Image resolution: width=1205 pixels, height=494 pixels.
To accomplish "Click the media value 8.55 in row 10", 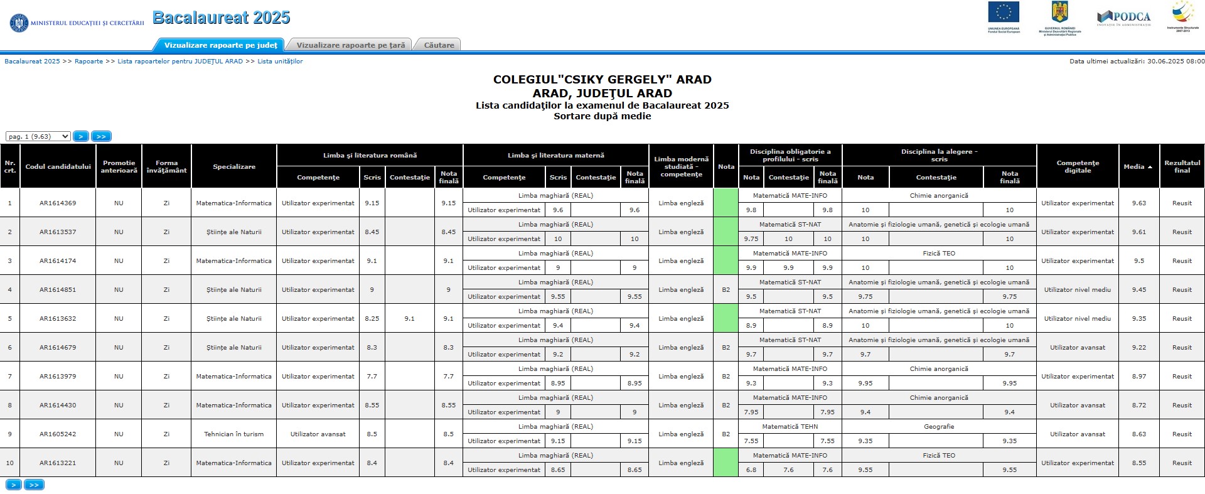I will tap(1138, 463).
